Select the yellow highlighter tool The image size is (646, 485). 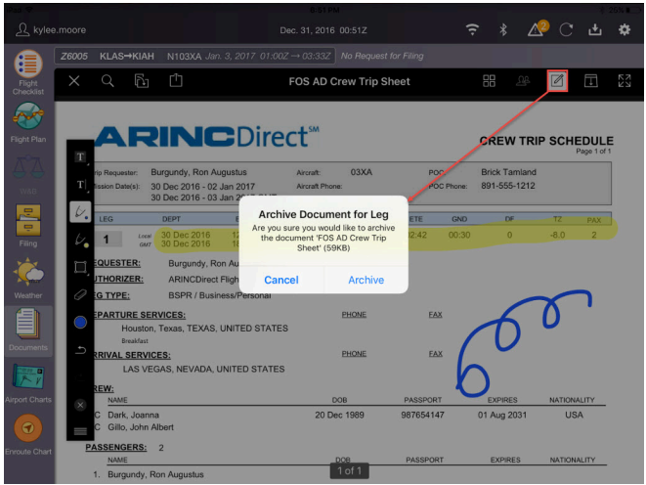click(80, 240)
